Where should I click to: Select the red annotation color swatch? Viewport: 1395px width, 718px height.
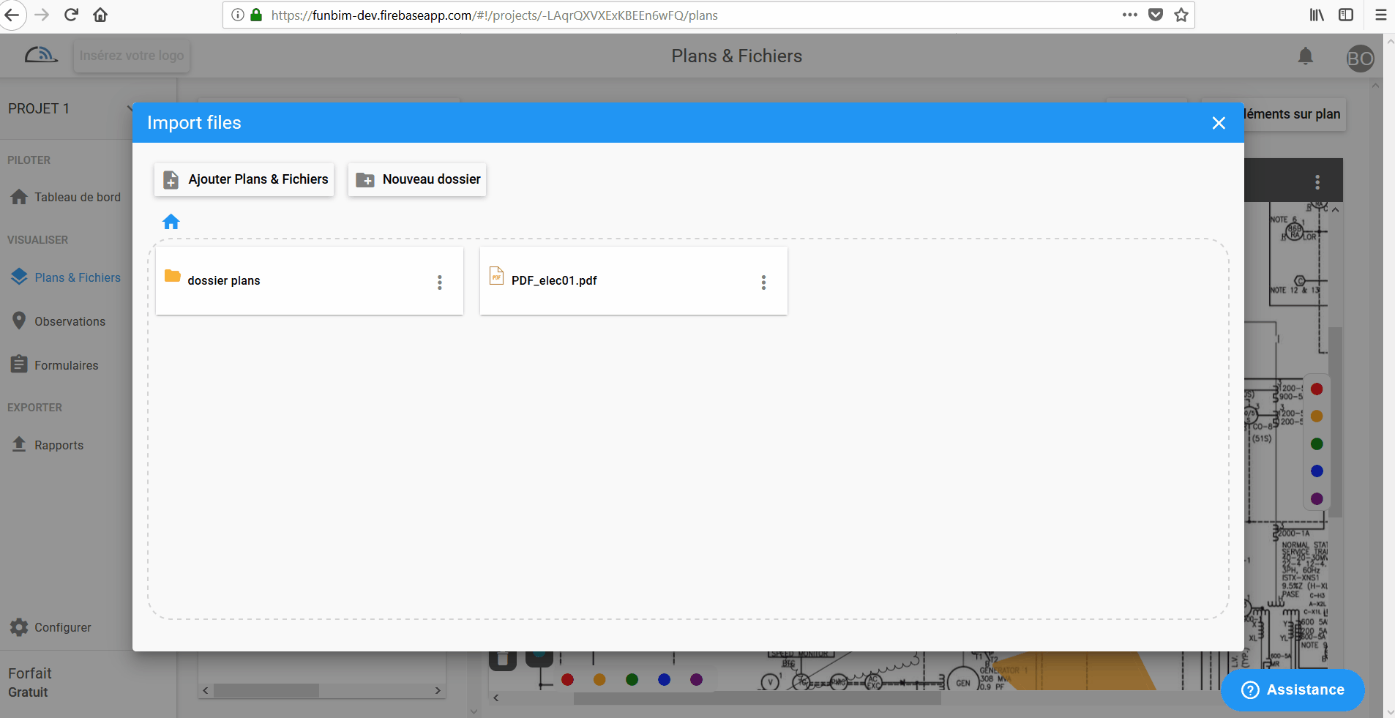(x=1317, y=388)
